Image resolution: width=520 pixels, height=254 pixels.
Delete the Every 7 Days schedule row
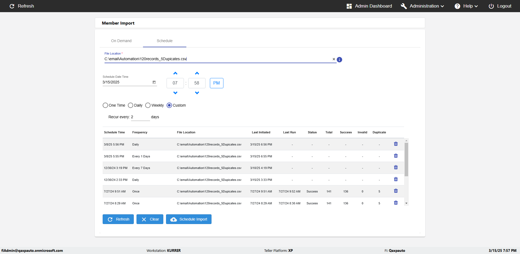[x=396, y=167]
